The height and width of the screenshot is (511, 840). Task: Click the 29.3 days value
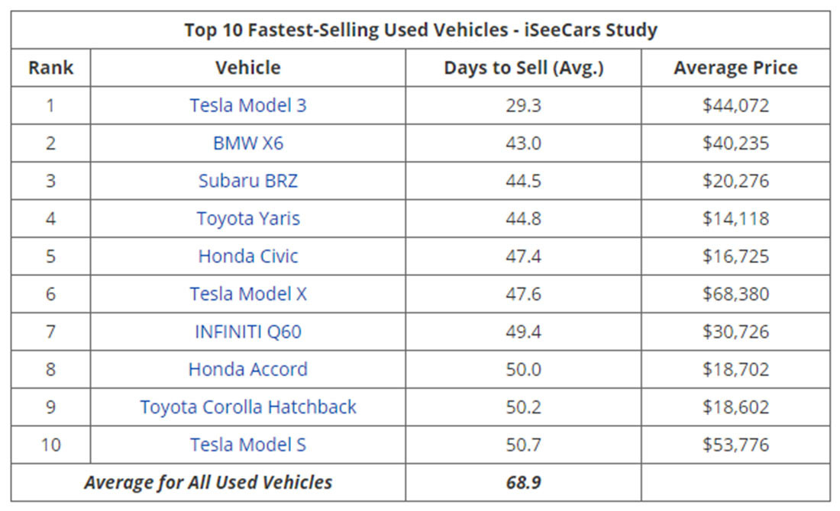pyautogui.click(x=524, y=105)
